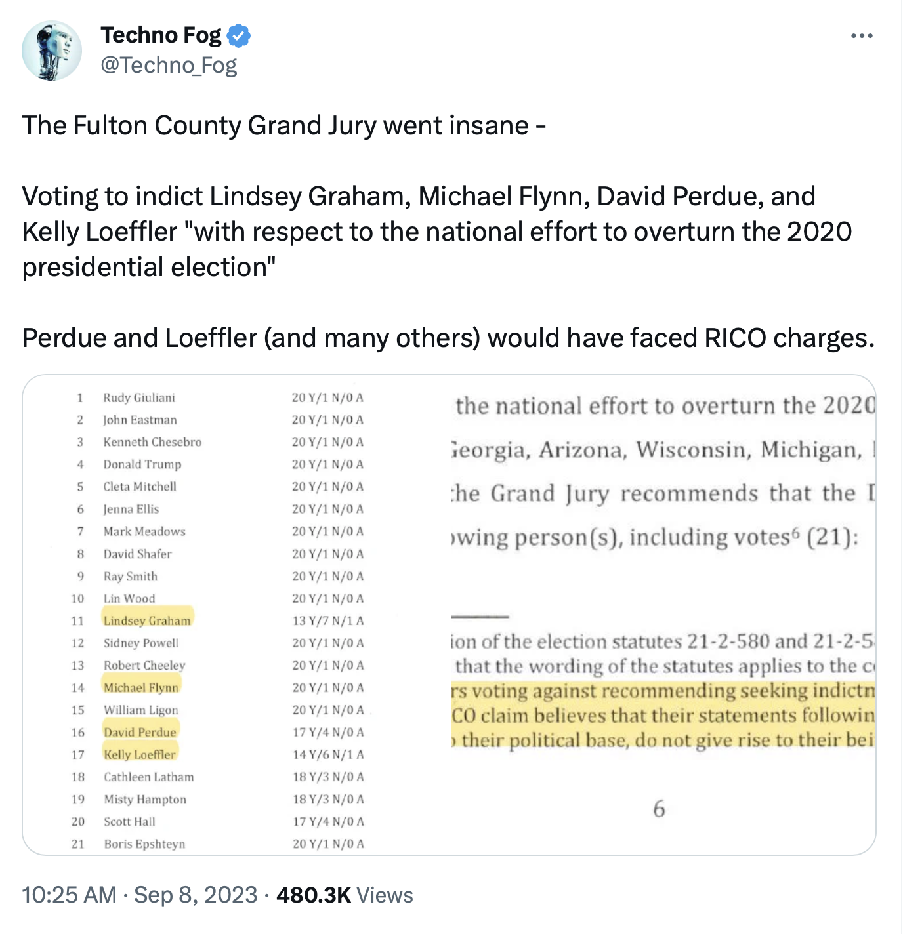Click the 10:25 AM timestamp link
The height and width of the screenshot is (934, 903).
coord(69,895)
